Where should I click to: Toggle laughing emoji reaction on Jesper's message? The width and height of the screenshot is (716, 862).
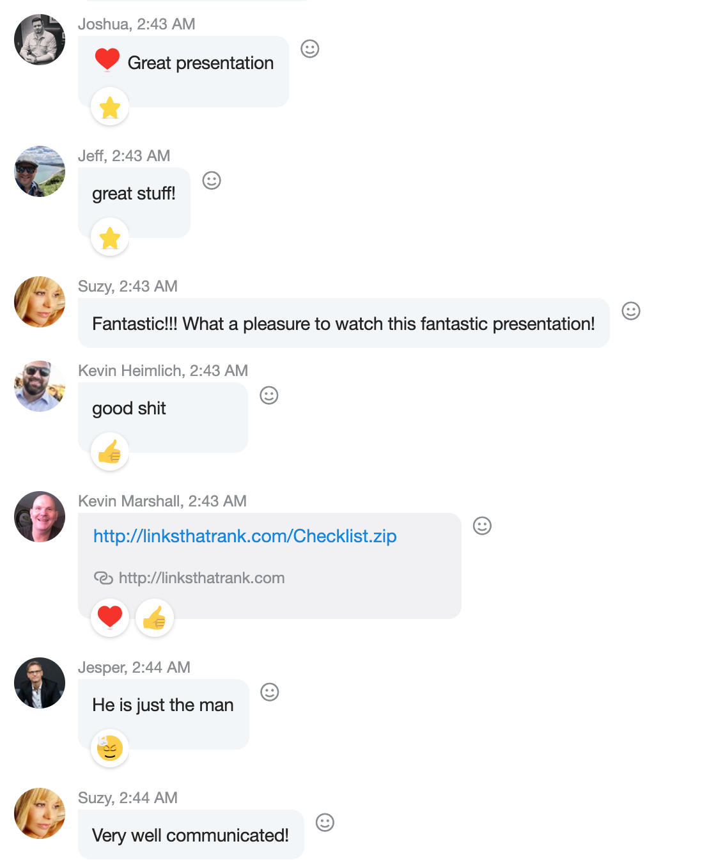point(110,748)
